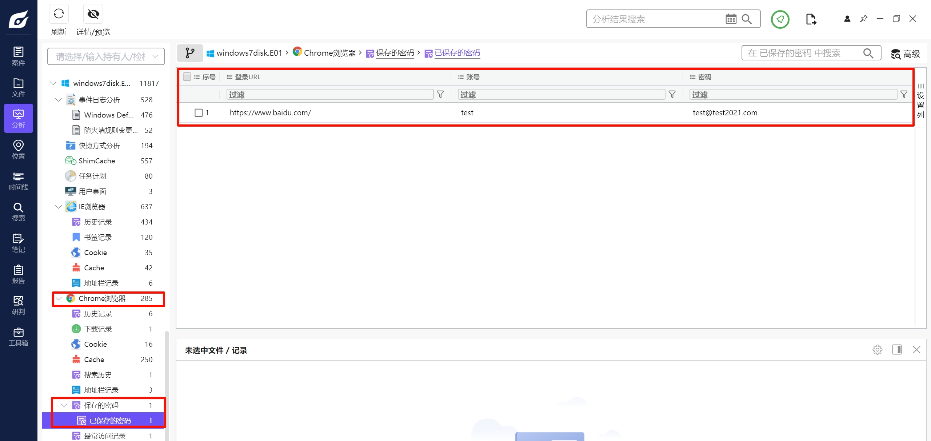Click the branch tree view button
Viewport: 931px width, 441px height.
(190, 53)
